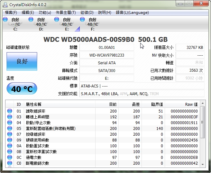Select the 啟動重試次數 attribute row
The height and width of the screenshot is (173, 211).
pos(103,146)
